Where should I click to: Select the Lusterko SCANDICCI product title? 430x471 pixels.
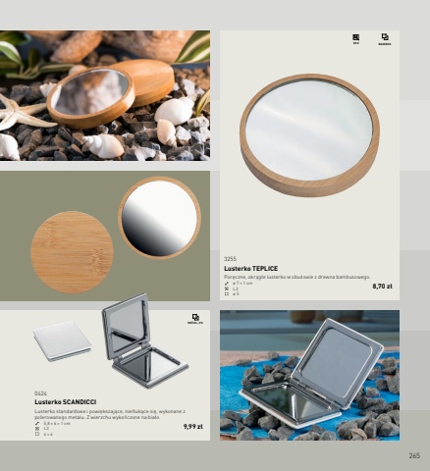pos(66,402)
